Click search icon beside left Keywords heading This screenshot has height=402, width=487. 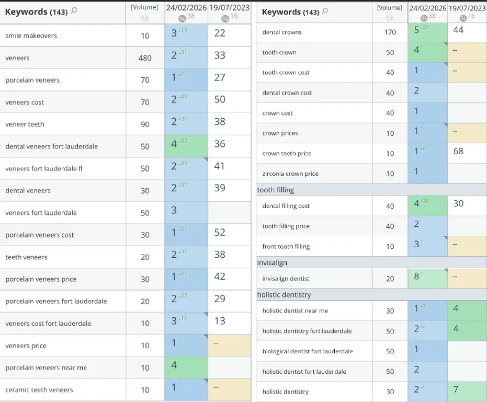(x=74, y=11)
